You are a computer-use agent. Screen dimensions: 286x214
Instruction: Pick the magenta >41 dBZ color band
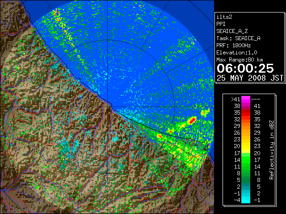click(246, 99)
